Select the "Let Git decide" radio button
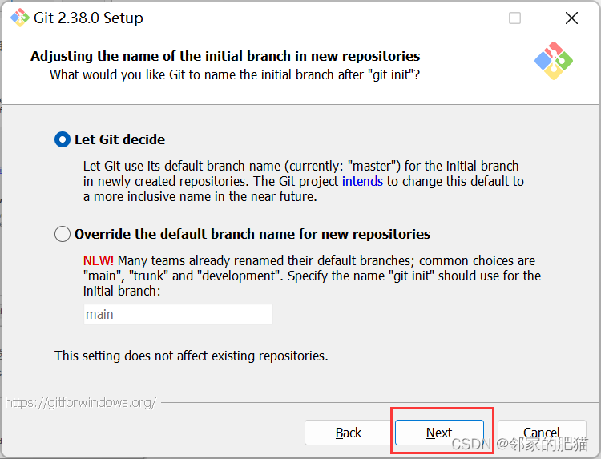Image resolution: width=601 pixels, height=459 pixels. click(x=63, y=139)
